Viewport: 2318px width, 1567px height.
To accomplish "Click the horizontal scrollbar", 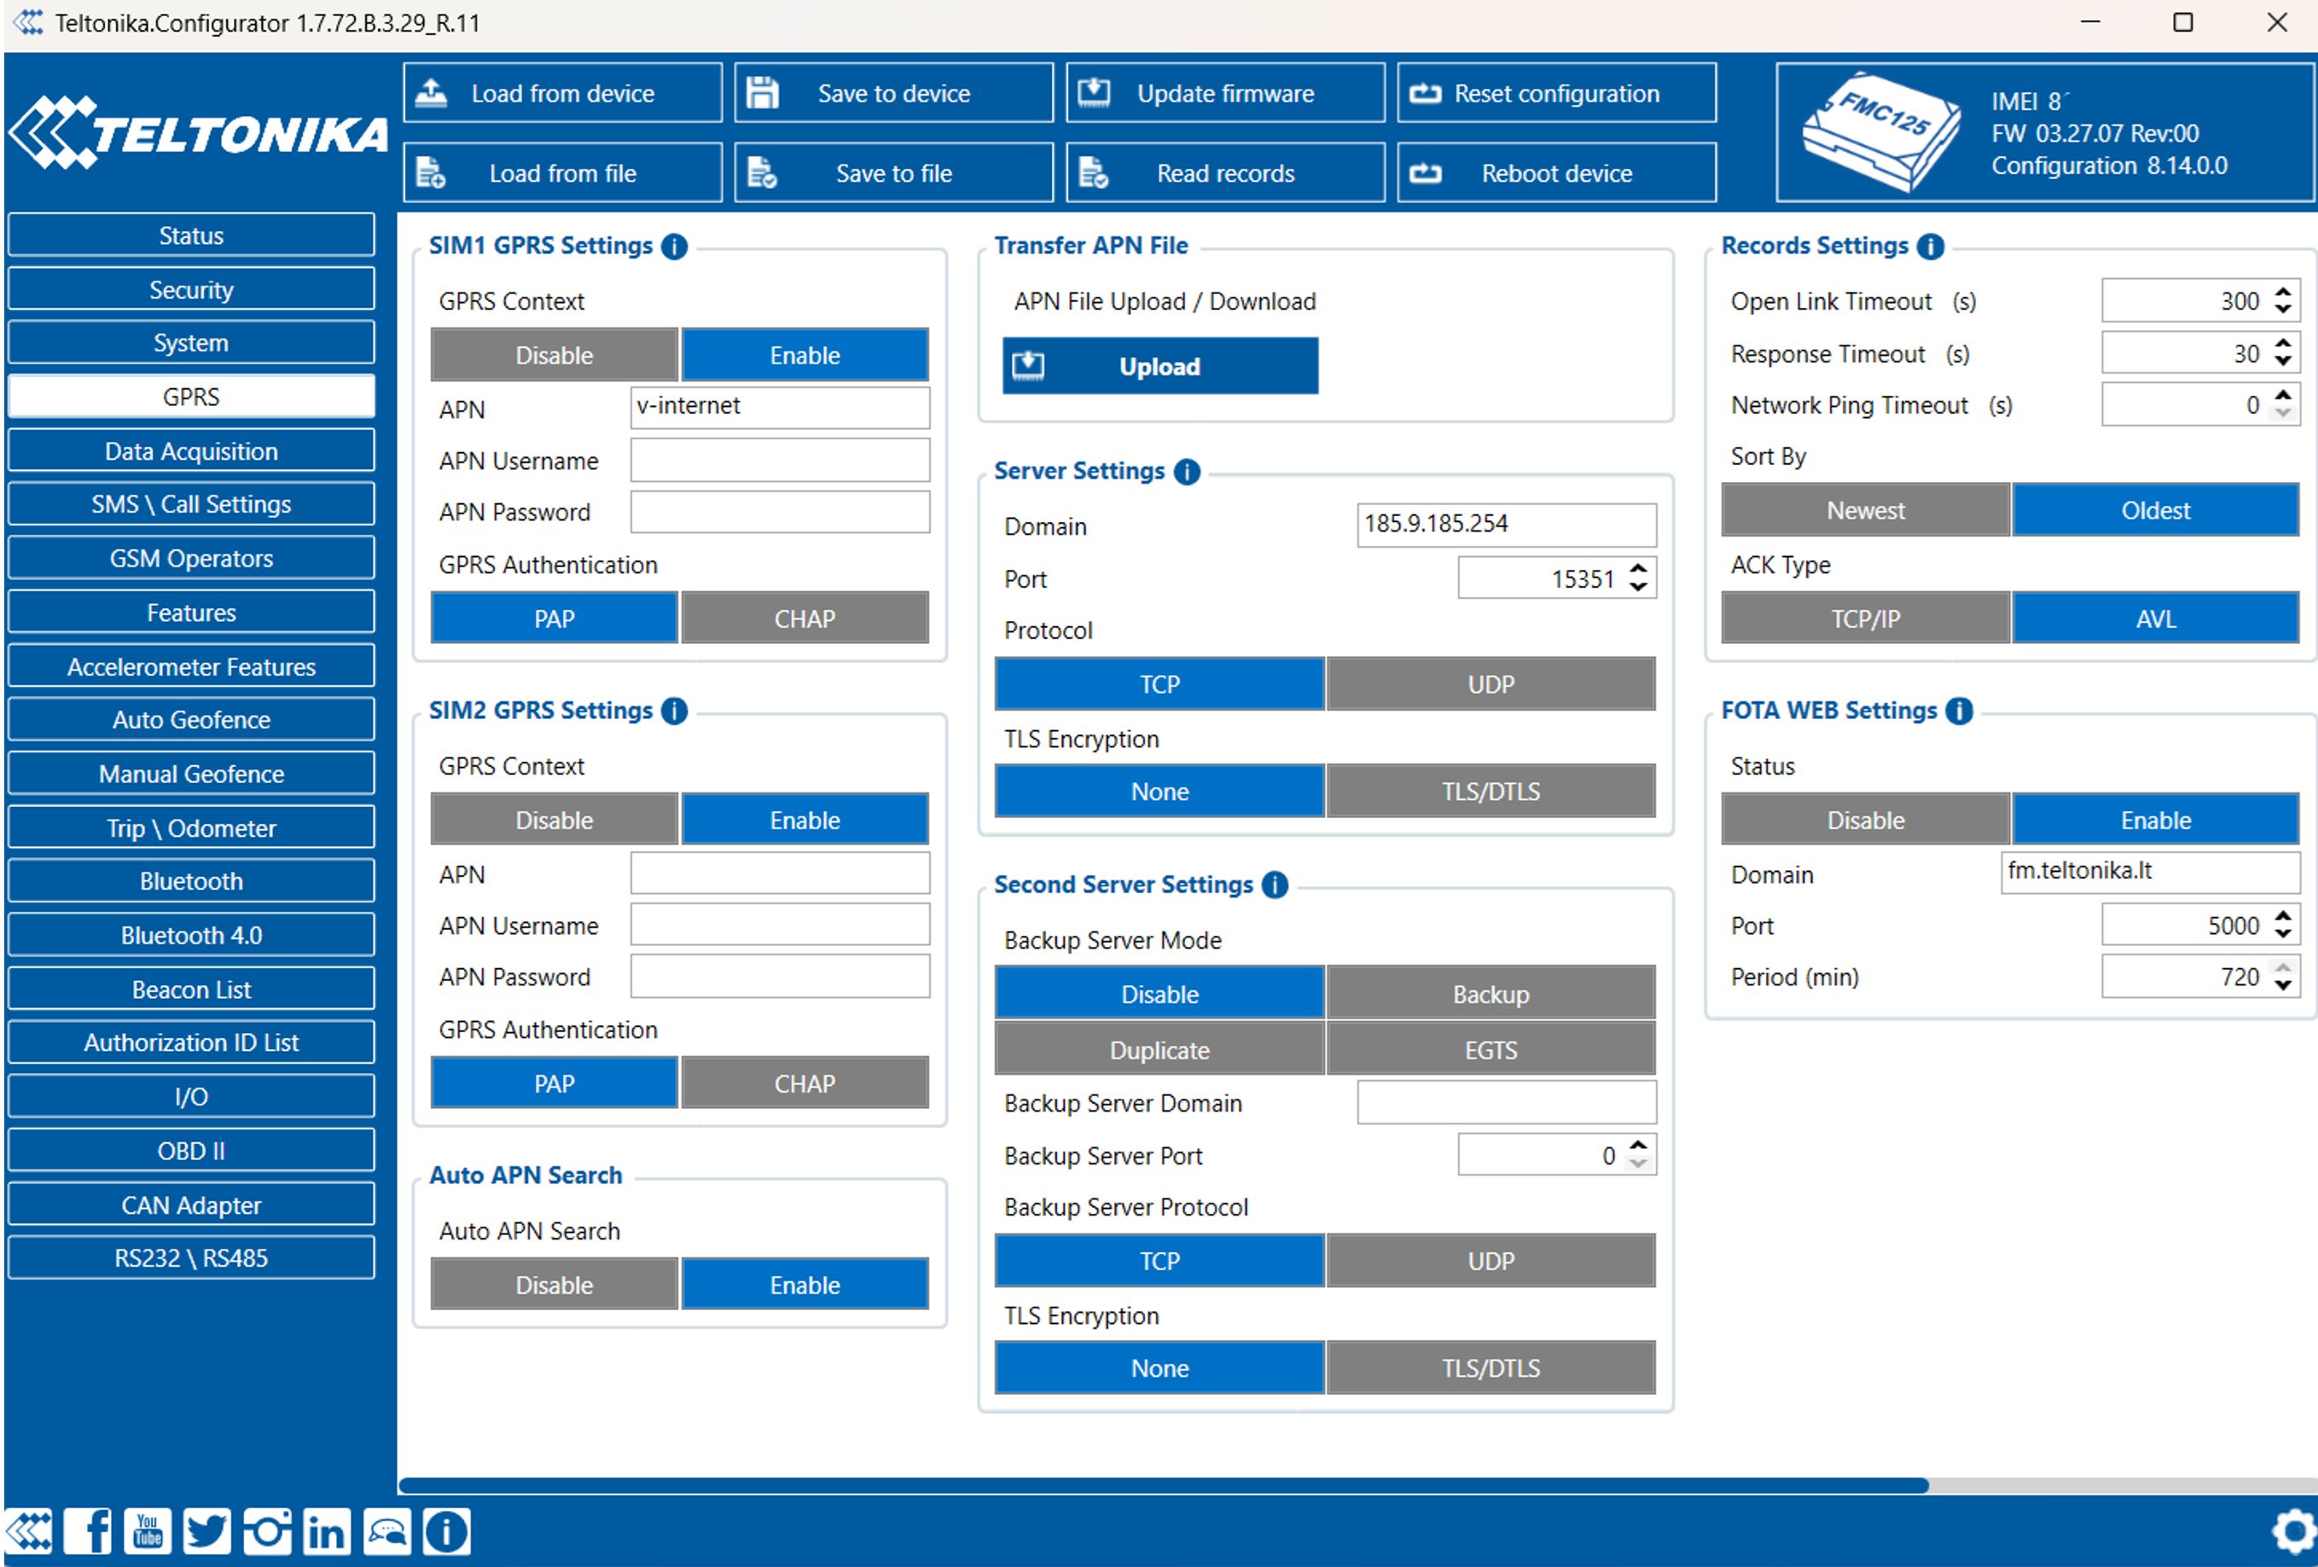I will (x=1163, y=1485).
